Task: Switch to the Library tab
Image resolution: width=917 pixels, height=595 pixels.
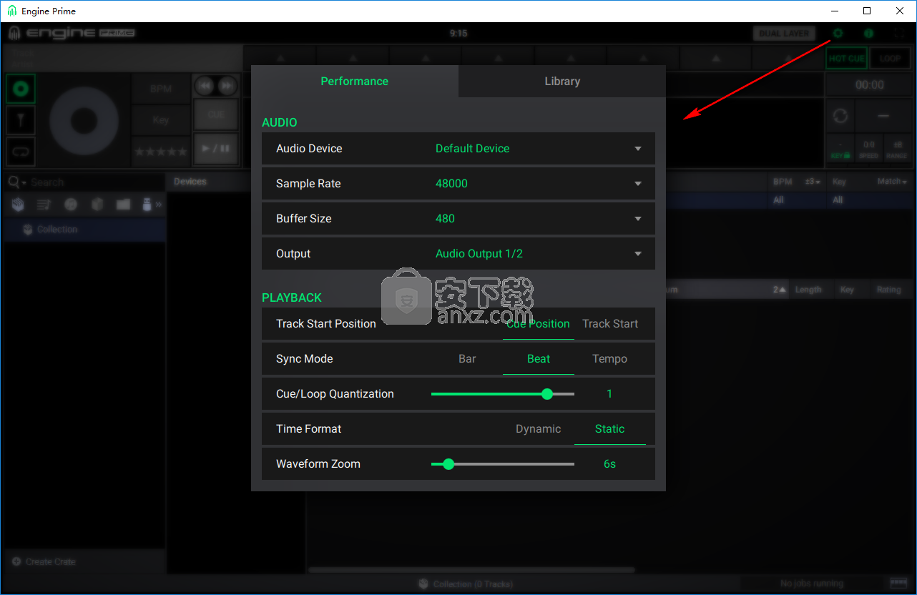Action: tap(562, 82)
